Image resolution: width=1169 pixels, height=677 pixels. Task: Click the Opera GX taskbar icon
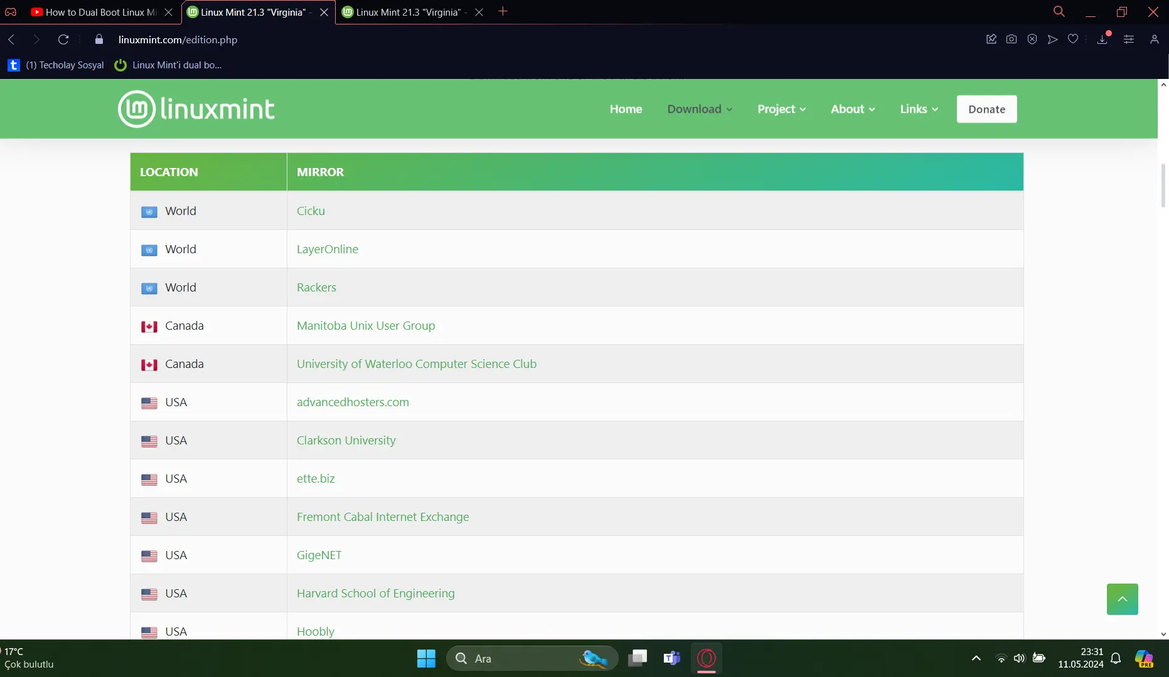pos(707,658)
